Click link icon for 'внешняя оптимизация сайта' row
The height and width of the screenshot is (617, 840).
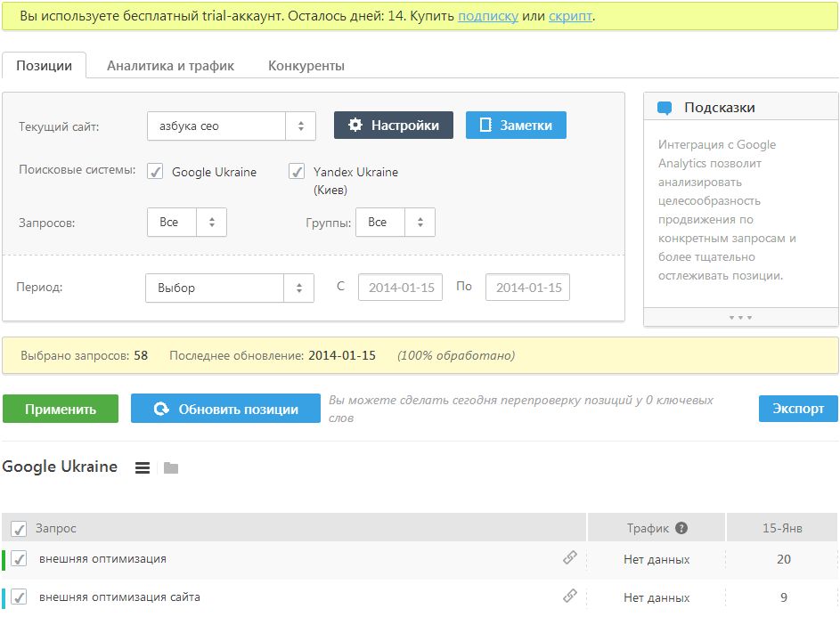(570, 597)
